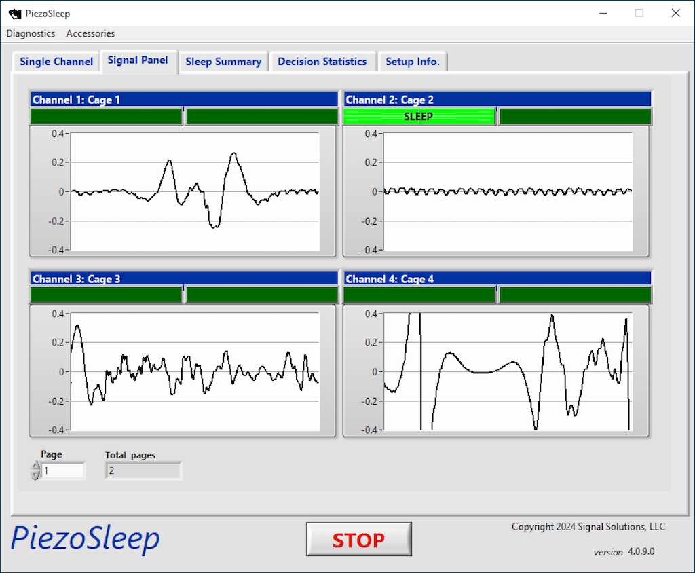Viewport: 695px width, 573px height.
Task: Click the Total pages indicator field
Action: click(143, 470)
